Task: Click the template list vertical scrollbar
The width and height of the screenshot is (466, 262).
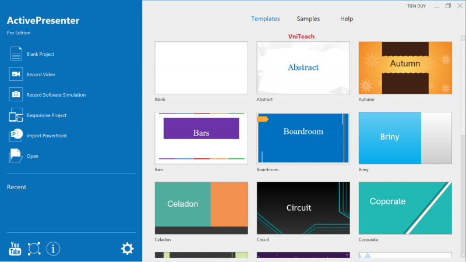Action: click(463, 87)
